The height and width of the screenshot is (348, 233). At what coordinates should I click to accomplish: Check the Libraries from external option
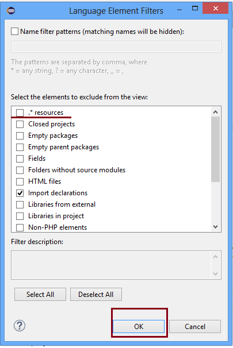point(20,204)
